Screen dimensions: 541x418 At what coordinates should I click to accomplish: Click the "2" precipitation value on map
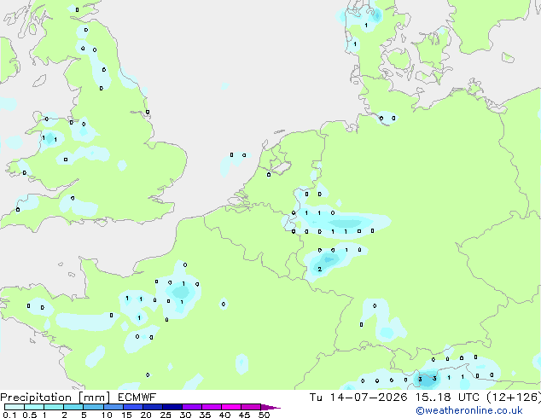[x=319, y=269]
